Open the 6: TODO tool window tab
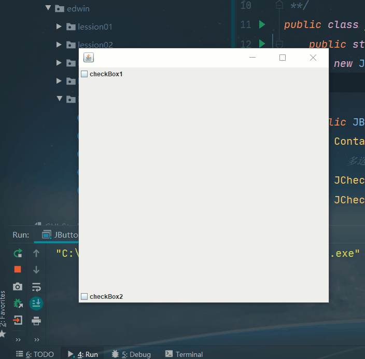Screen dimensions: 365x359 point(35,354)
